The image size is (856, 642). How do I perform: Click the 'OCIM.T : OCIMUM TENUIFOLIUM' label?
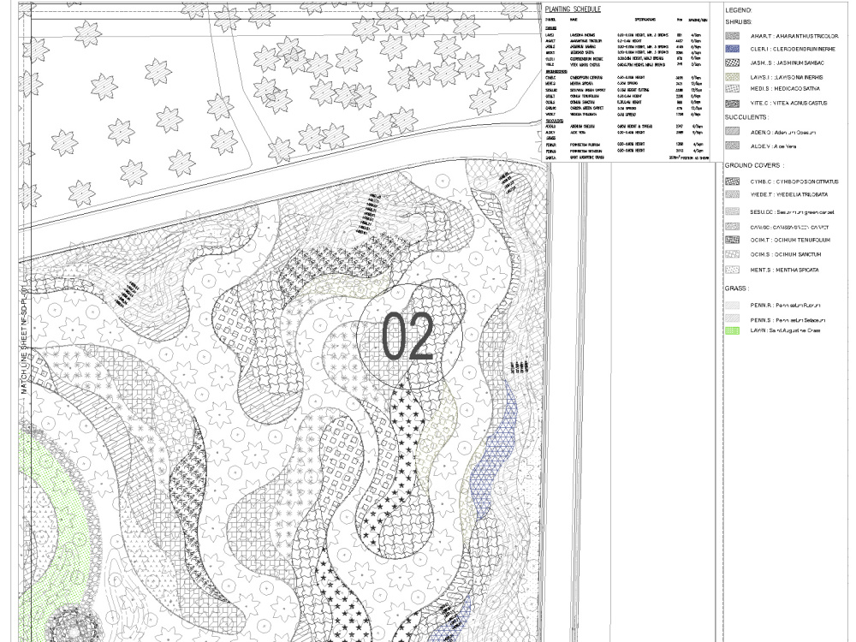(x=790, y=240)
